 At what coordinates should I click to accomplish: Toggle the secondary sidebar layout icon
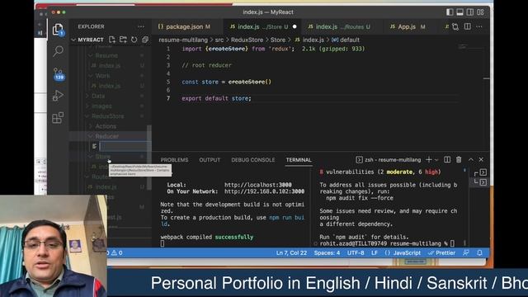click(x=470, y=12)
